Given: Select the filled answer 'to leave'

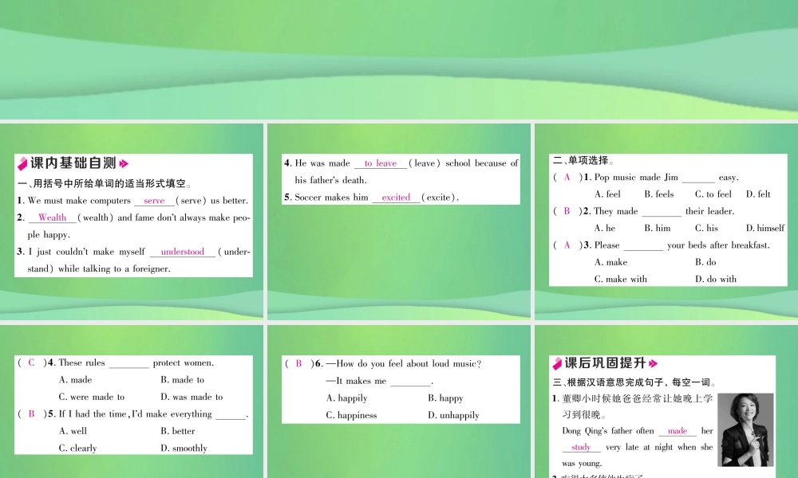Looking at the screenshot, I should 380,163.
